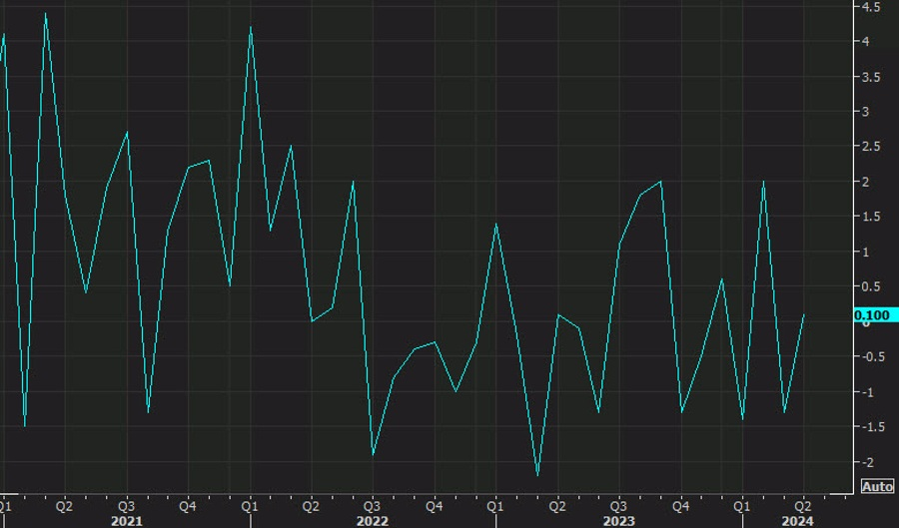Select the 2022 year label
899x528 pixels.
[x=373, y=521]
